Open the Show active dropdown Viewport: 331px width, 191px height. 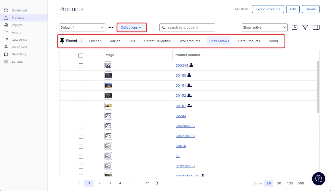pos(264,27)
